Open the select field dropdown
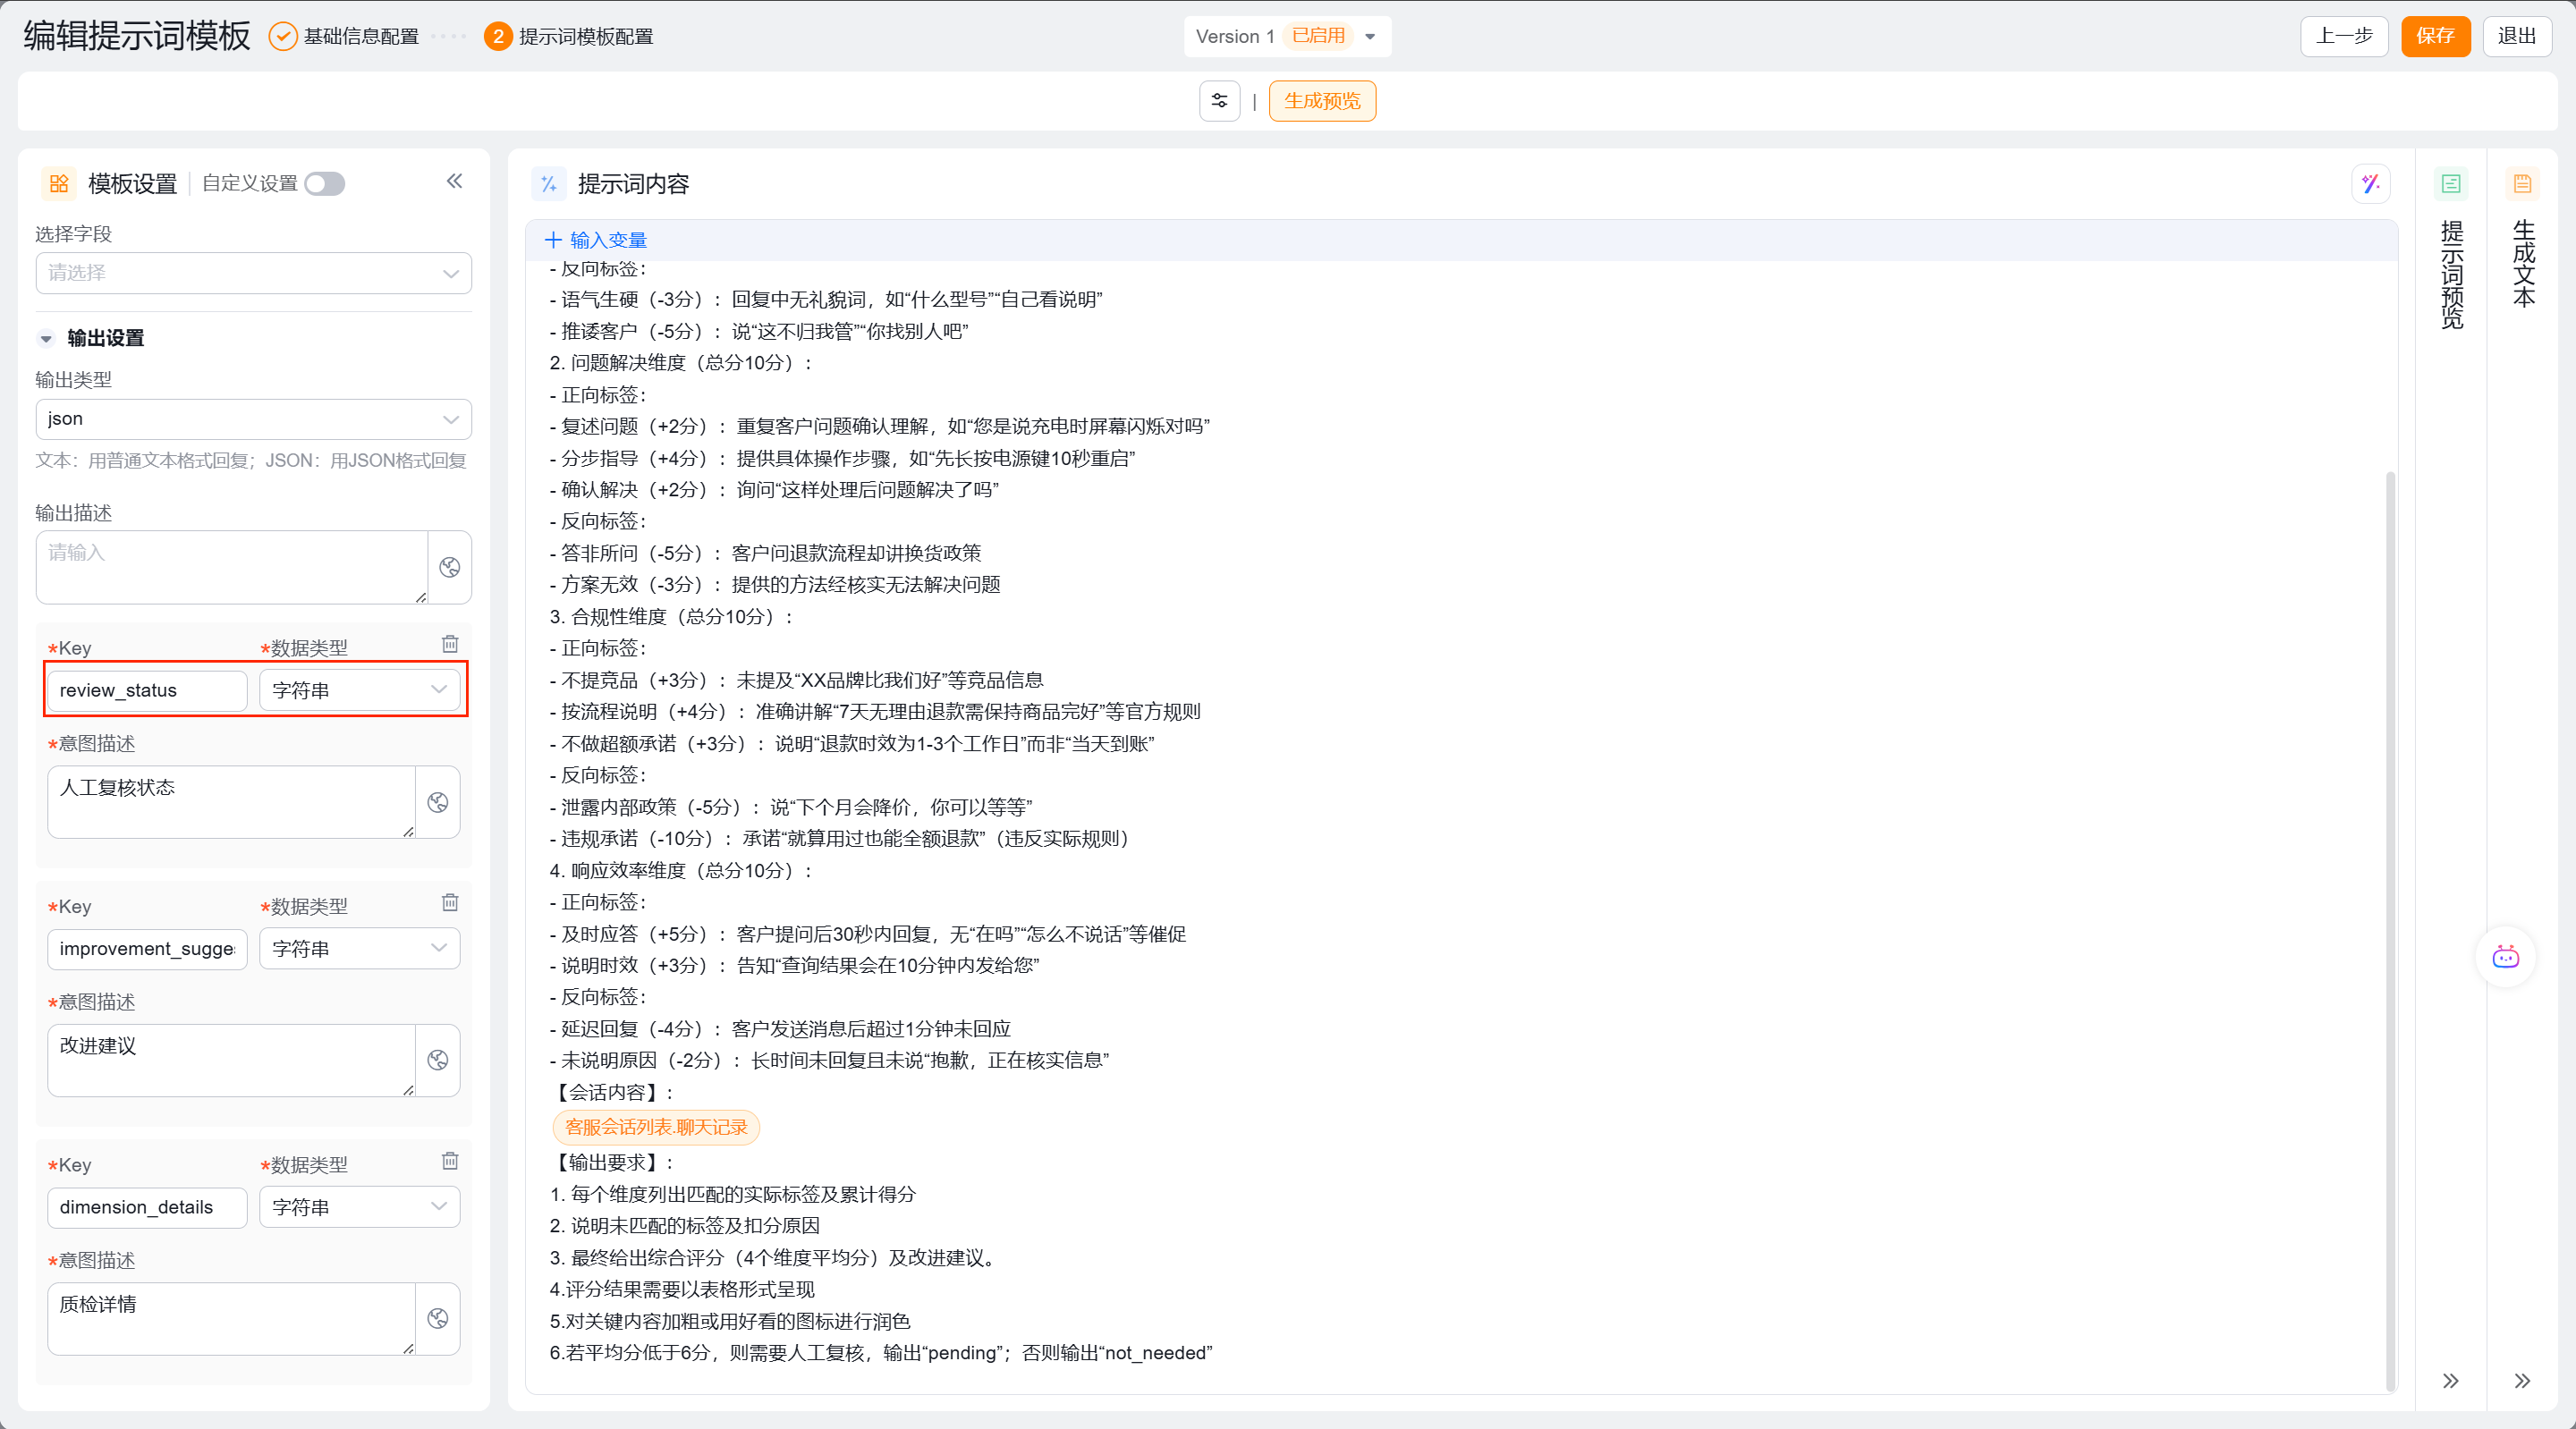 253,273
